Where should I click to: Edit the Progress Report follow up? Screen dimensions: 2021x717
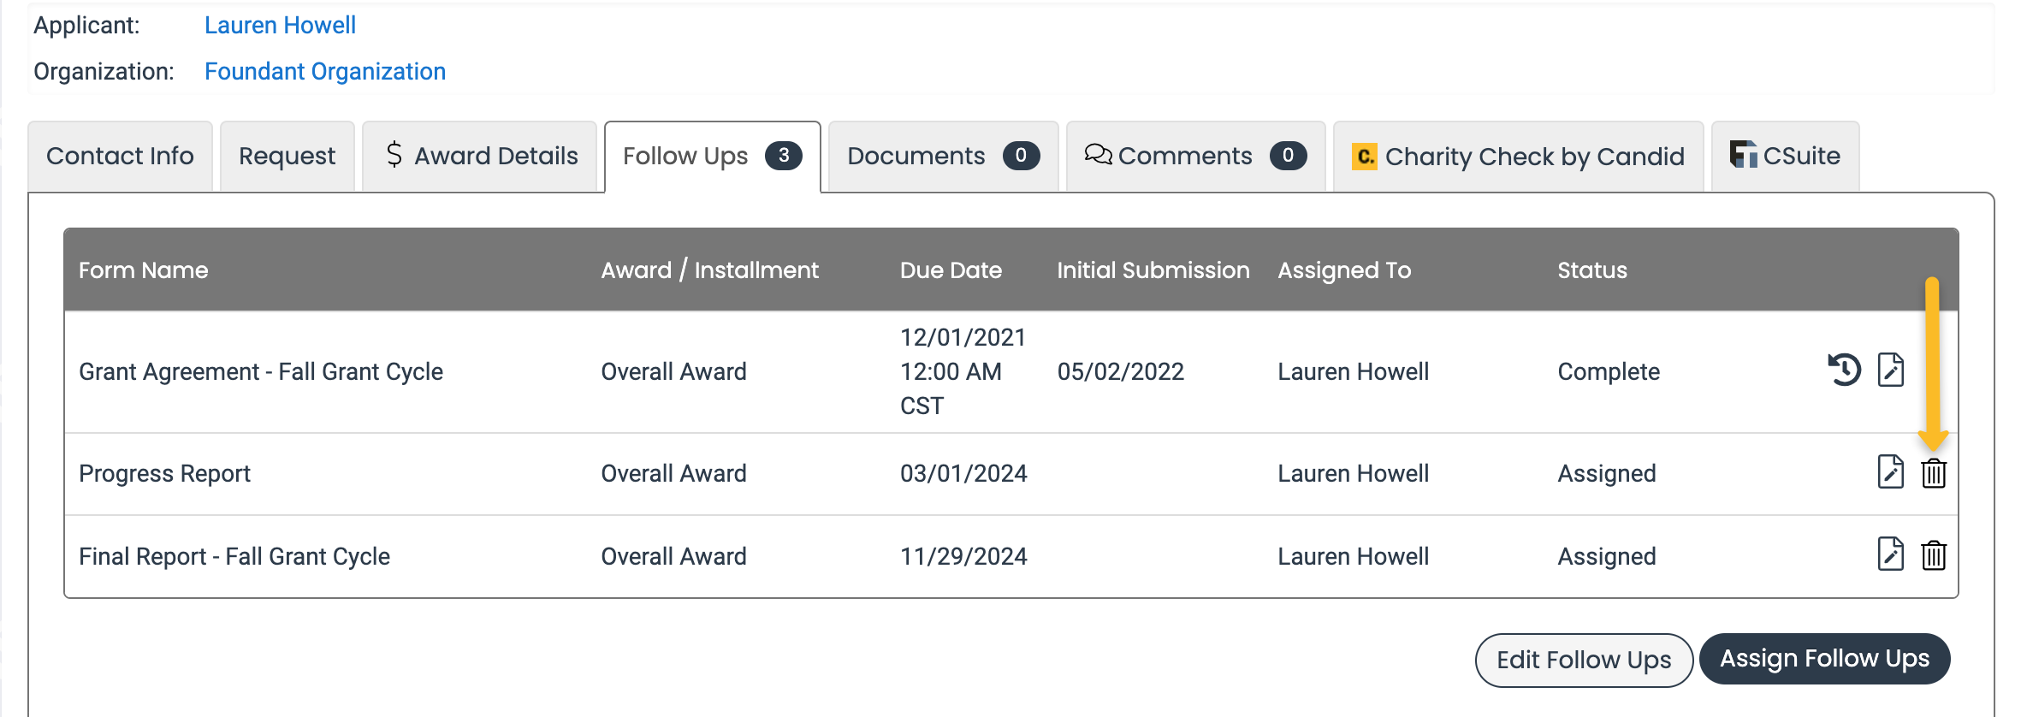(x=1890, y=472)
